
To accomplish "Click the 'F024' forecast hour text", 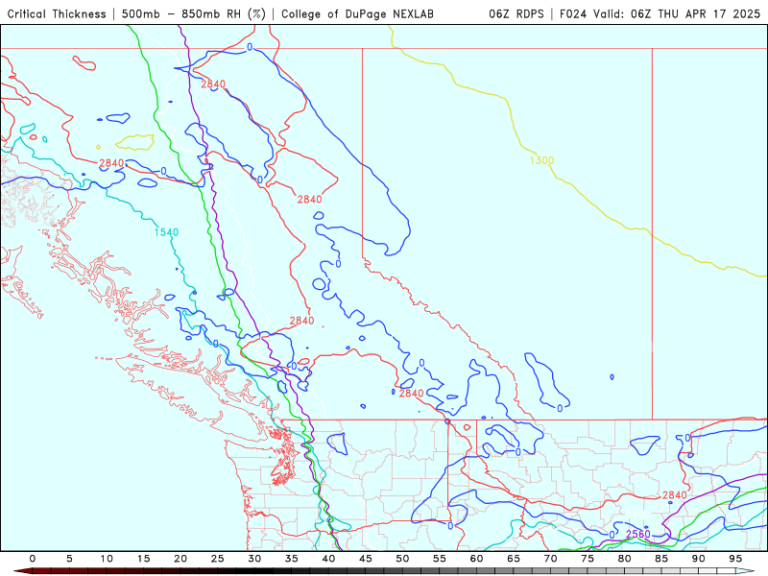I will point(573,13).
